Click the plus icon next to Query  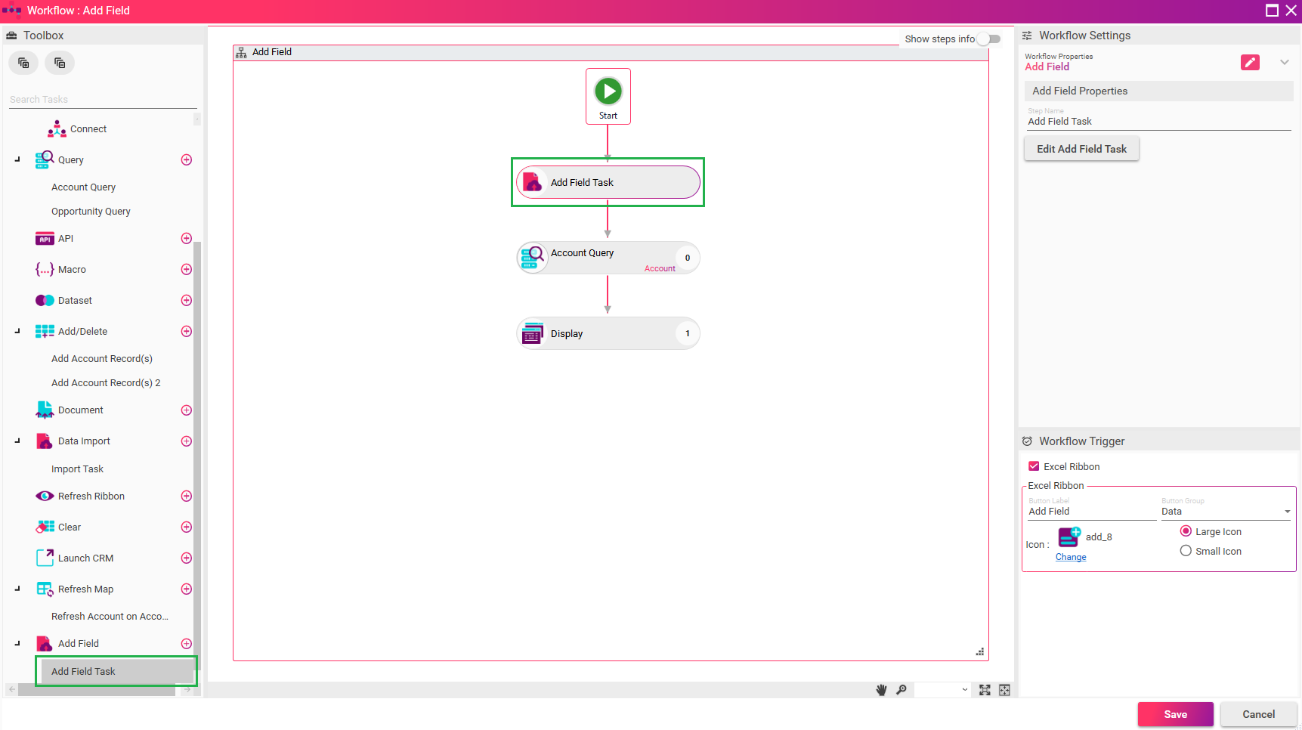point(187,160)
